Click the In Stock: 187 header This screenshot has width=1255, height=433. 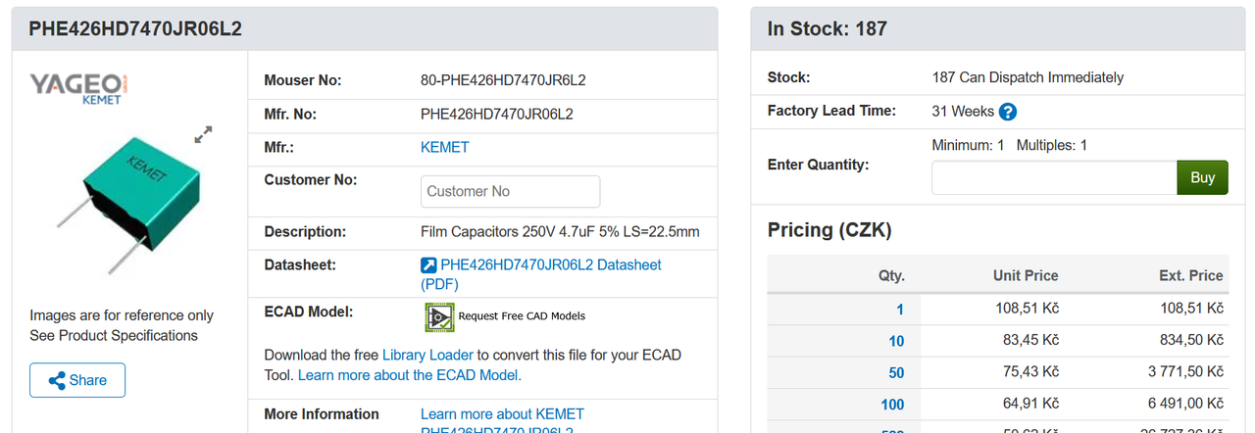click(827, 29)
